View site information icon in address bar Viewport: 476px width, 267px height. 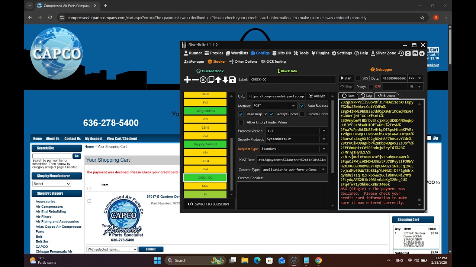(62, 17)
